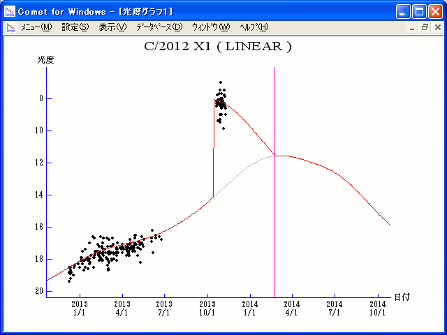
Task: Minimize the inner graph document window
Action: point(412,28)
